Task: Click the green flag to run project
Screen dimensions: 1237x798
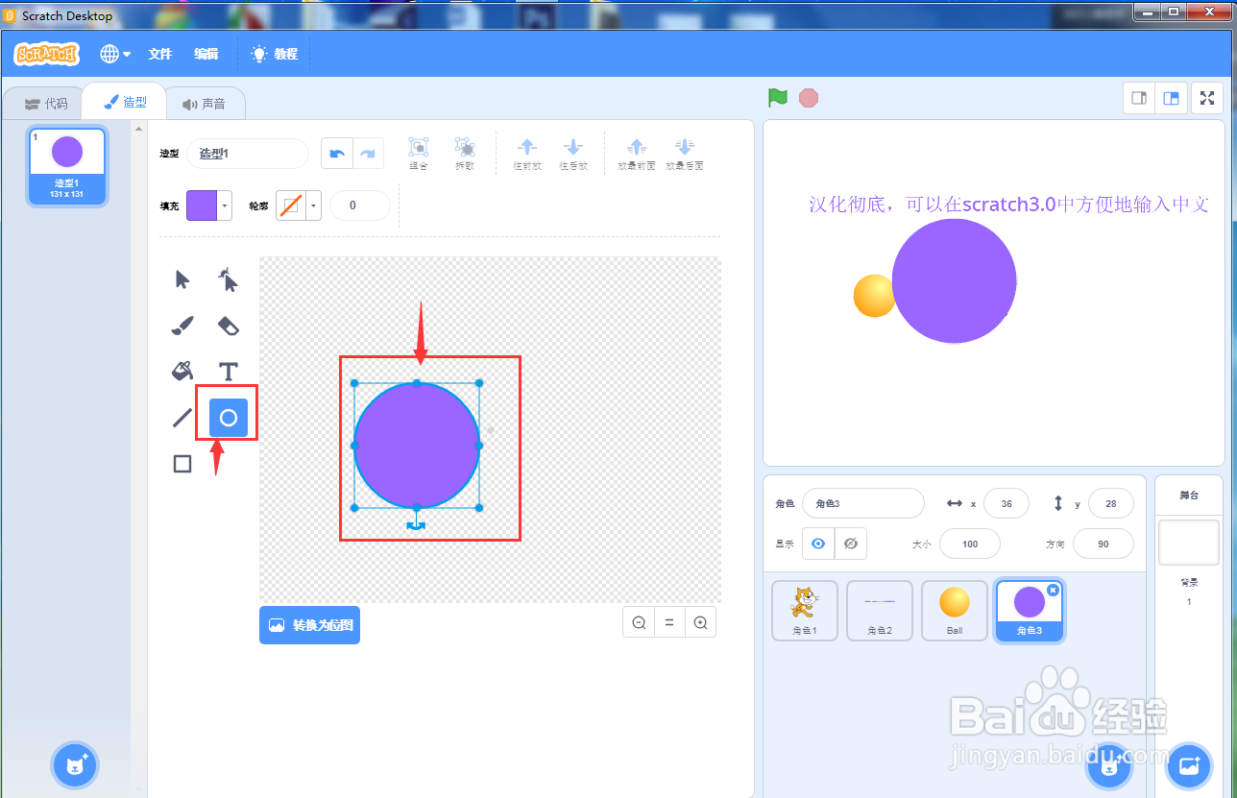Action: click(777, 97)
